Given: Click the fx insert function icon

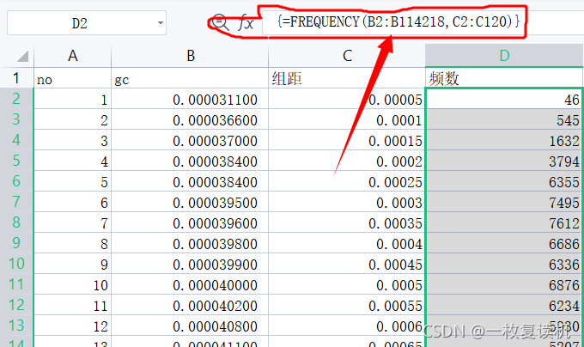Looking at the screenshot, I should (246, 22).
